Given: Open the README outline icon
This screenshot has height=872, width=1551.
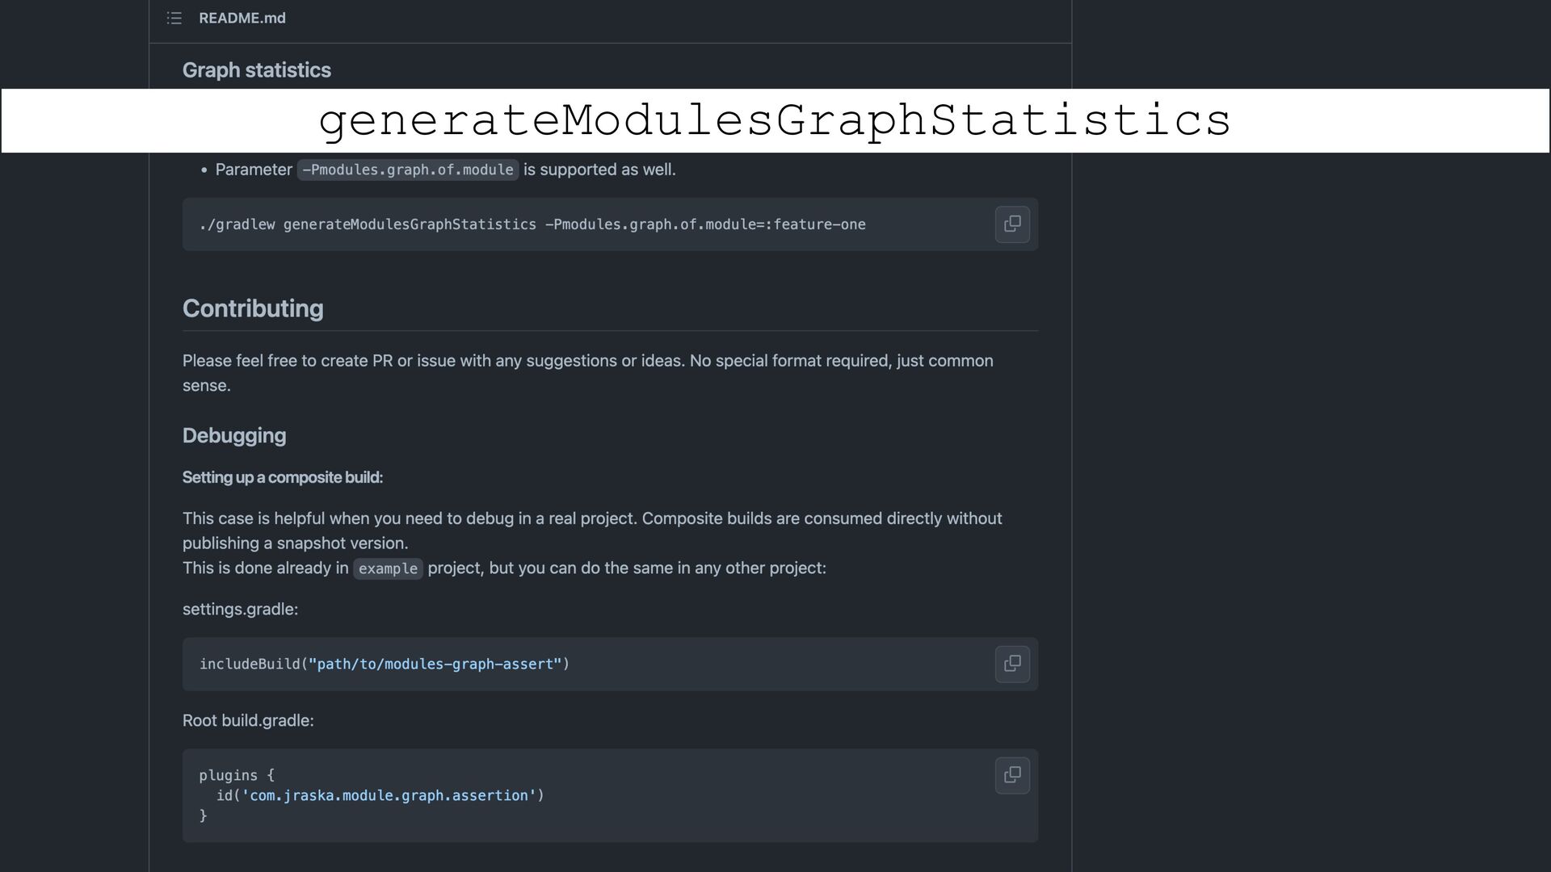Looking at the screenshot, I should 174,18.
